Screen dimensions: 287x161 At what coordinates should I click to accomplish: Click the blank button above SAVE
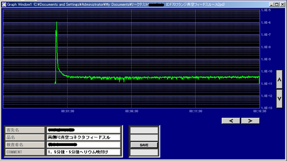click(x=144, y=138)
